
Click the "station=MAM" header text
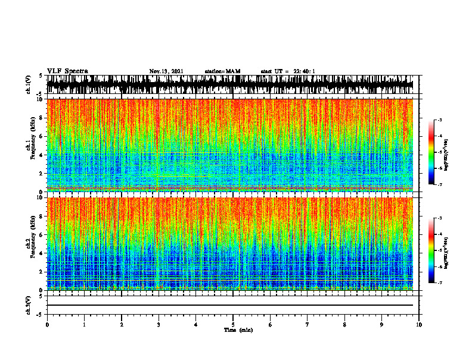(x=222, y=71)
